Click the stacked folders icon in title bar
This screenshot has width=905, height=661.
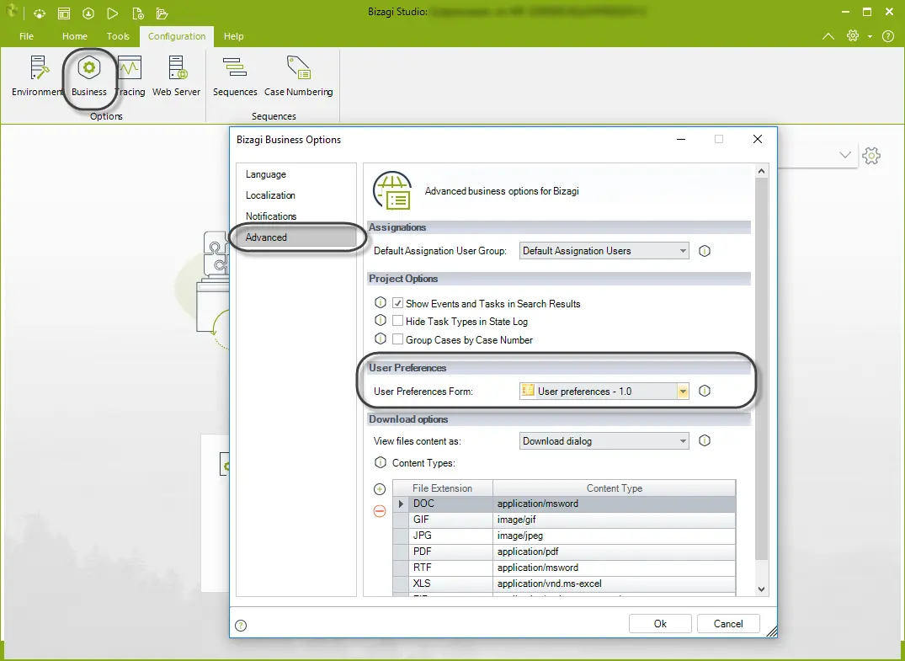coord(162,13)
